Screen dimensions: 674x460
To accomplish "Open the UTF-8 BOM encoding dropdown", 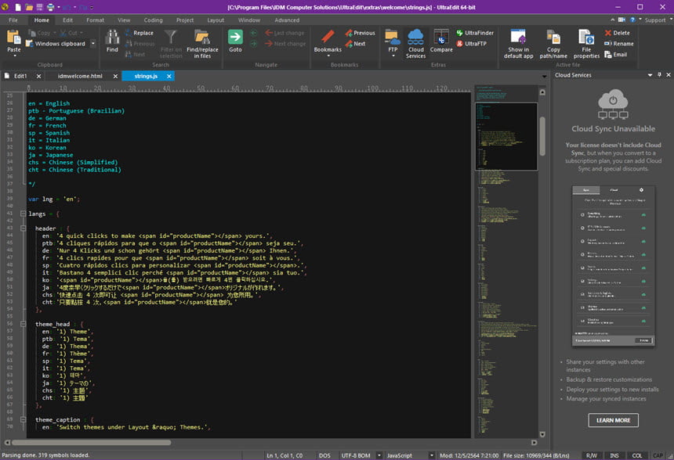I will click(379, 455).
